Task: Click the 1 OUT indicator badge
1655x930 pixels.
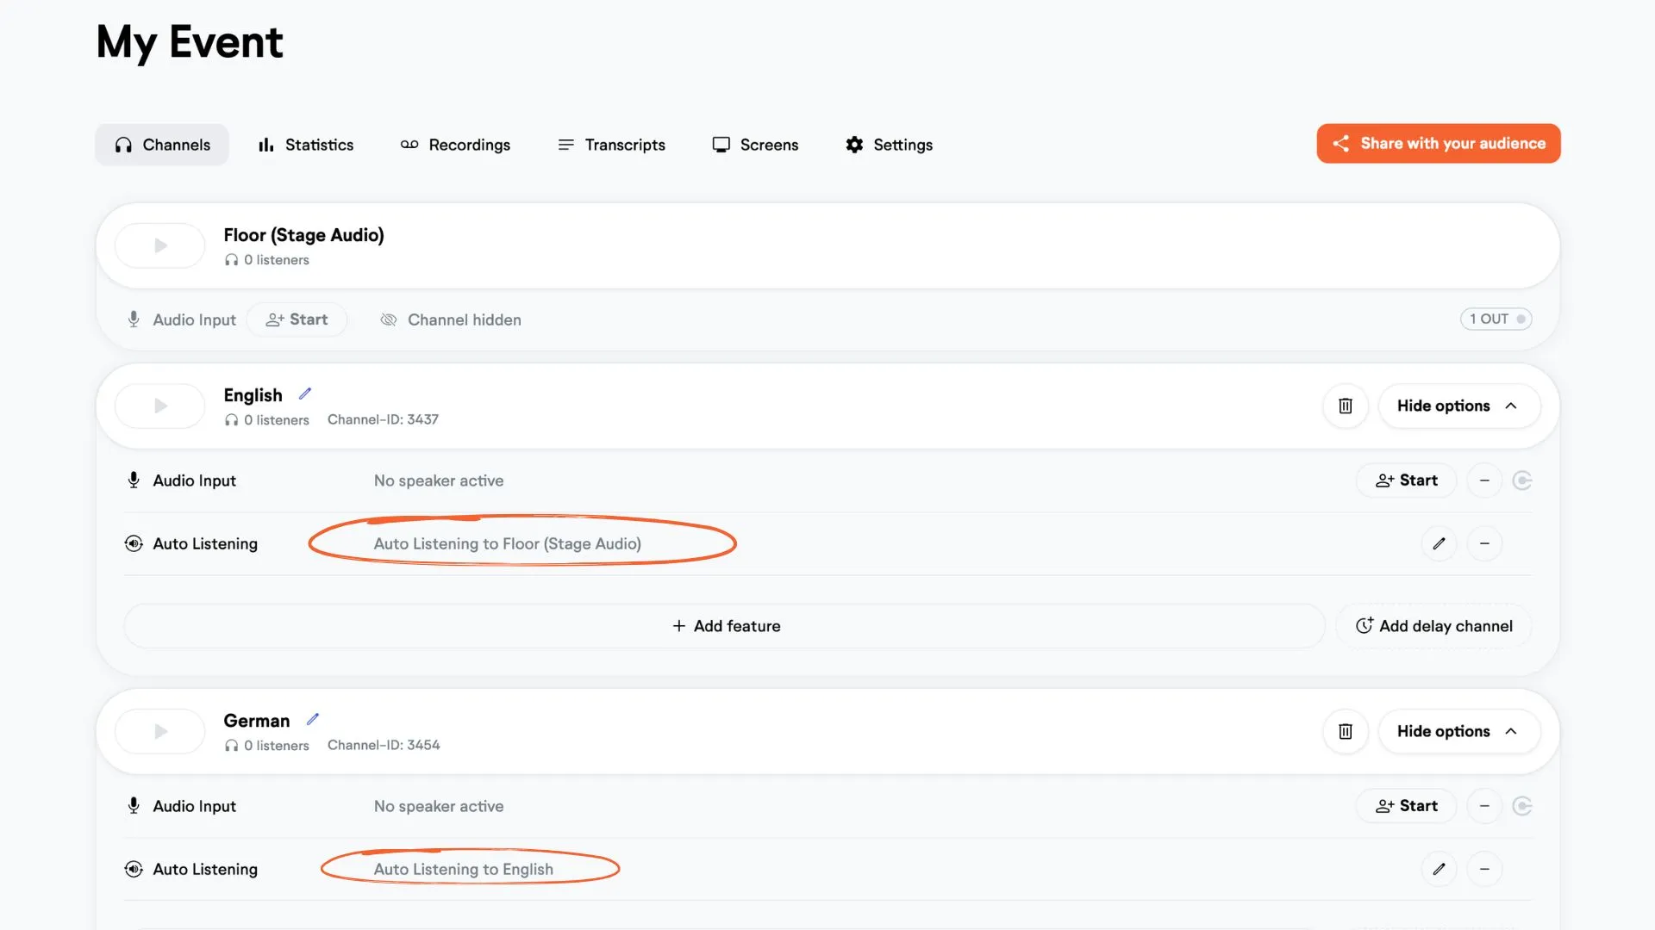Action: 1496,319
